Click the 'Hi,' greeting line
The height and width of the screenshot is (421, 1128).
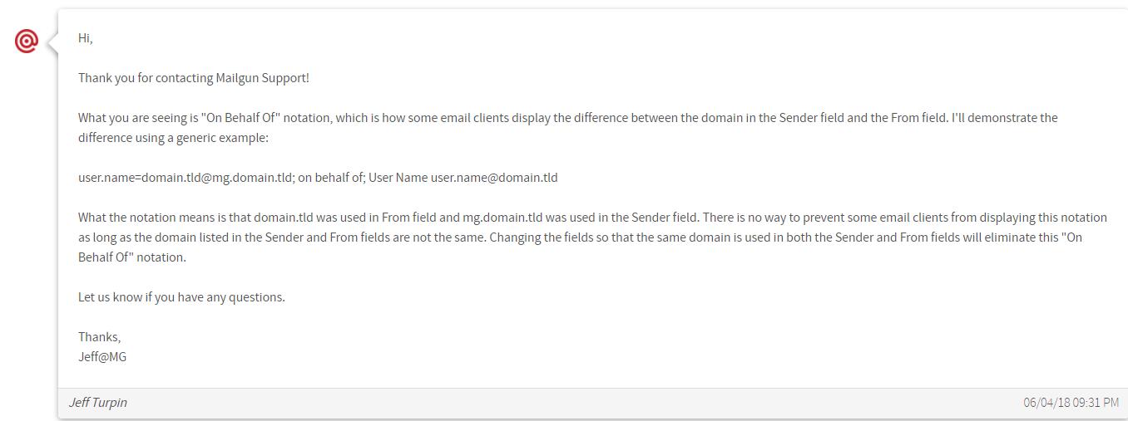[86, 38]
